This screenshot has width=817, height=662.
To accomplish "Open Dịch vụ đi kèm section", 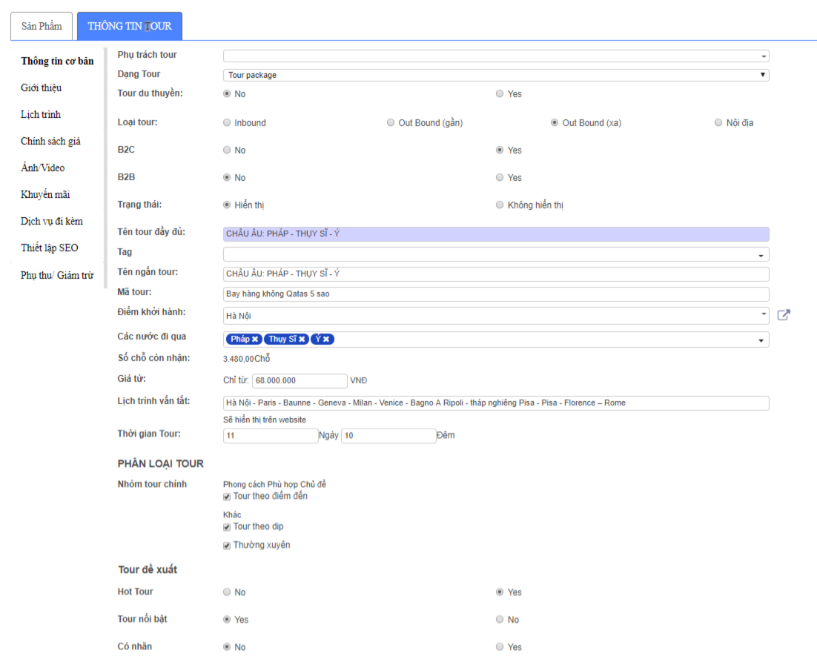I will tap(52, 221).
